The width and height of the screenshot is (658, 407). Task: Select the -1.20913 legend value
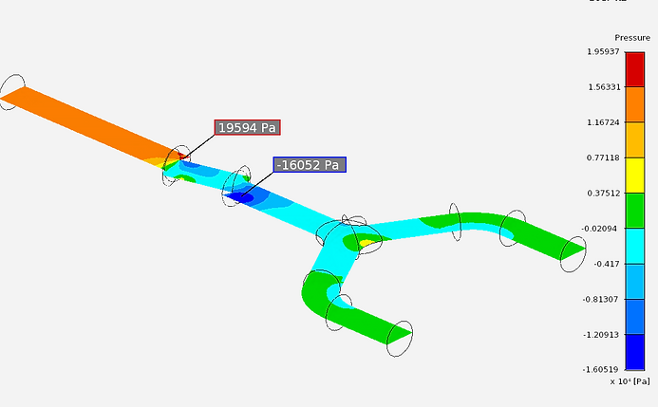(600, 335)
